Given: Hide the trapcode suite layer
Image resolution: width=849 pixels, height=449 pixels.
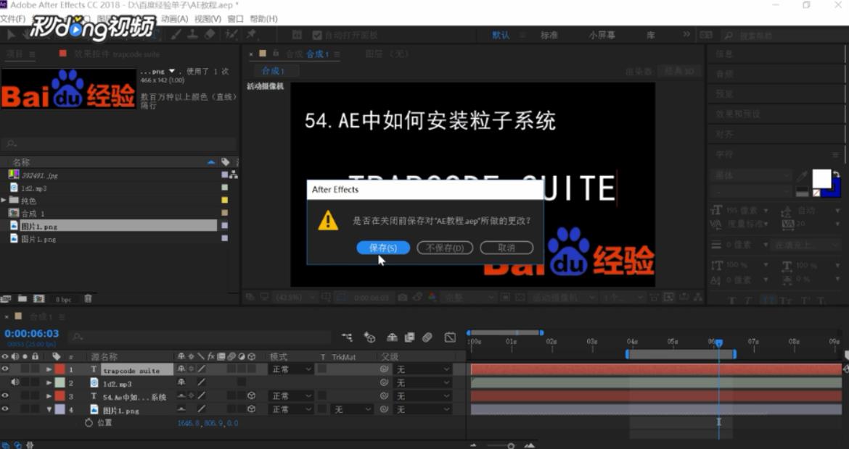Looking at the screenshot, I should (5, 369).
